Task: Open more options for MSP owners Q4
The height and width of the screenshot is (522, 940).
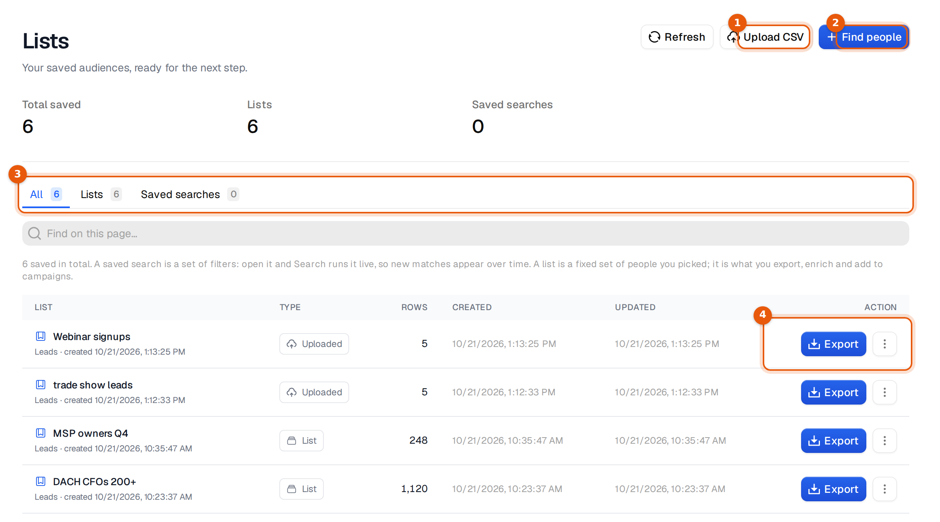Action: tap(885, 441)
